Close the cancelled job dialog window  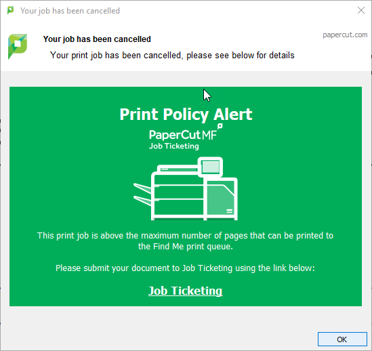point(361,10)
